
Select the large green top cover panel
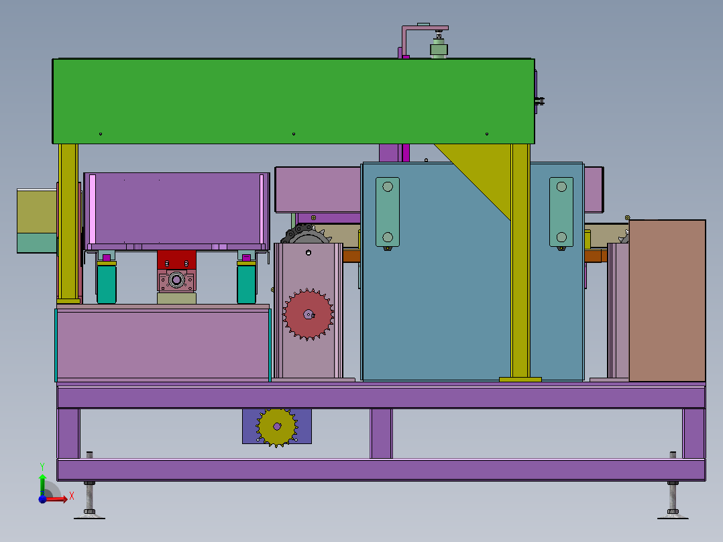pos(293,101)
